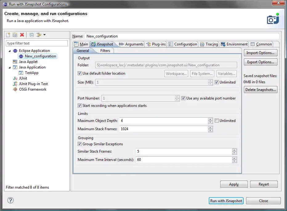Screen dimensions: 287x211
Task: Click the Apply button
Action: pyautogui.click(x=234, y=184)
